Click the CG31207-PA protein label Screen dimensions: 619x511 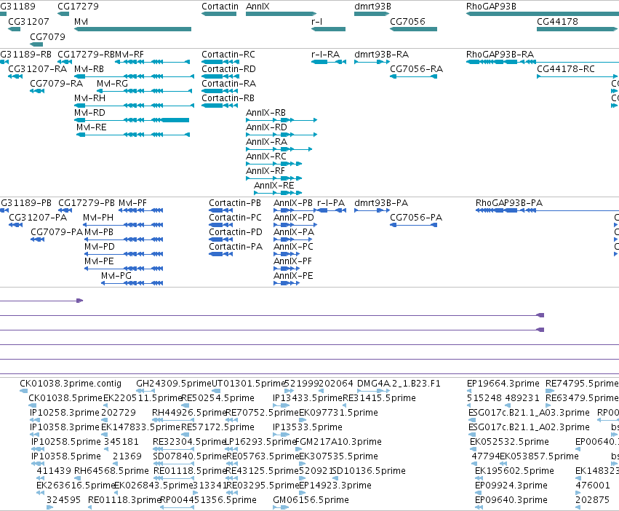pos(38,218)
